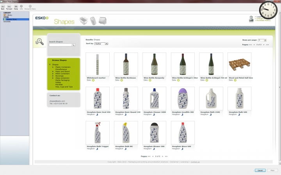This screenshot has width=281, height=175.
Task: Click the Home toolbar icon
Action: coord(16,6)
